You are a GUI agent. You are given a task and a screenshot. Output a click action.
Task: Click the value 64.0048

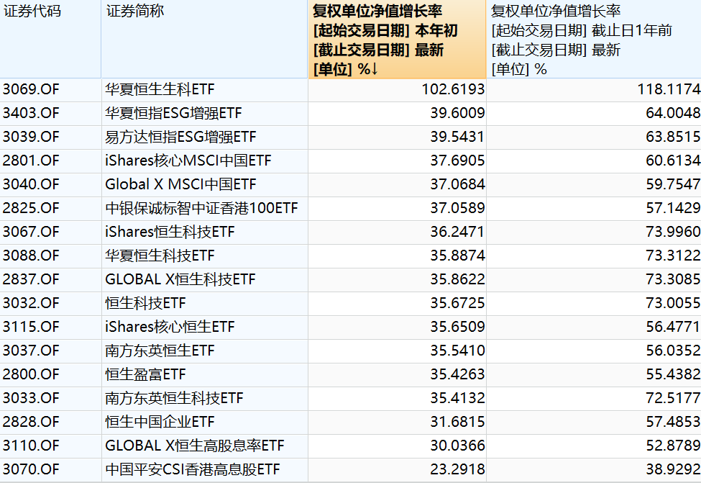click(x=673, y=113)
